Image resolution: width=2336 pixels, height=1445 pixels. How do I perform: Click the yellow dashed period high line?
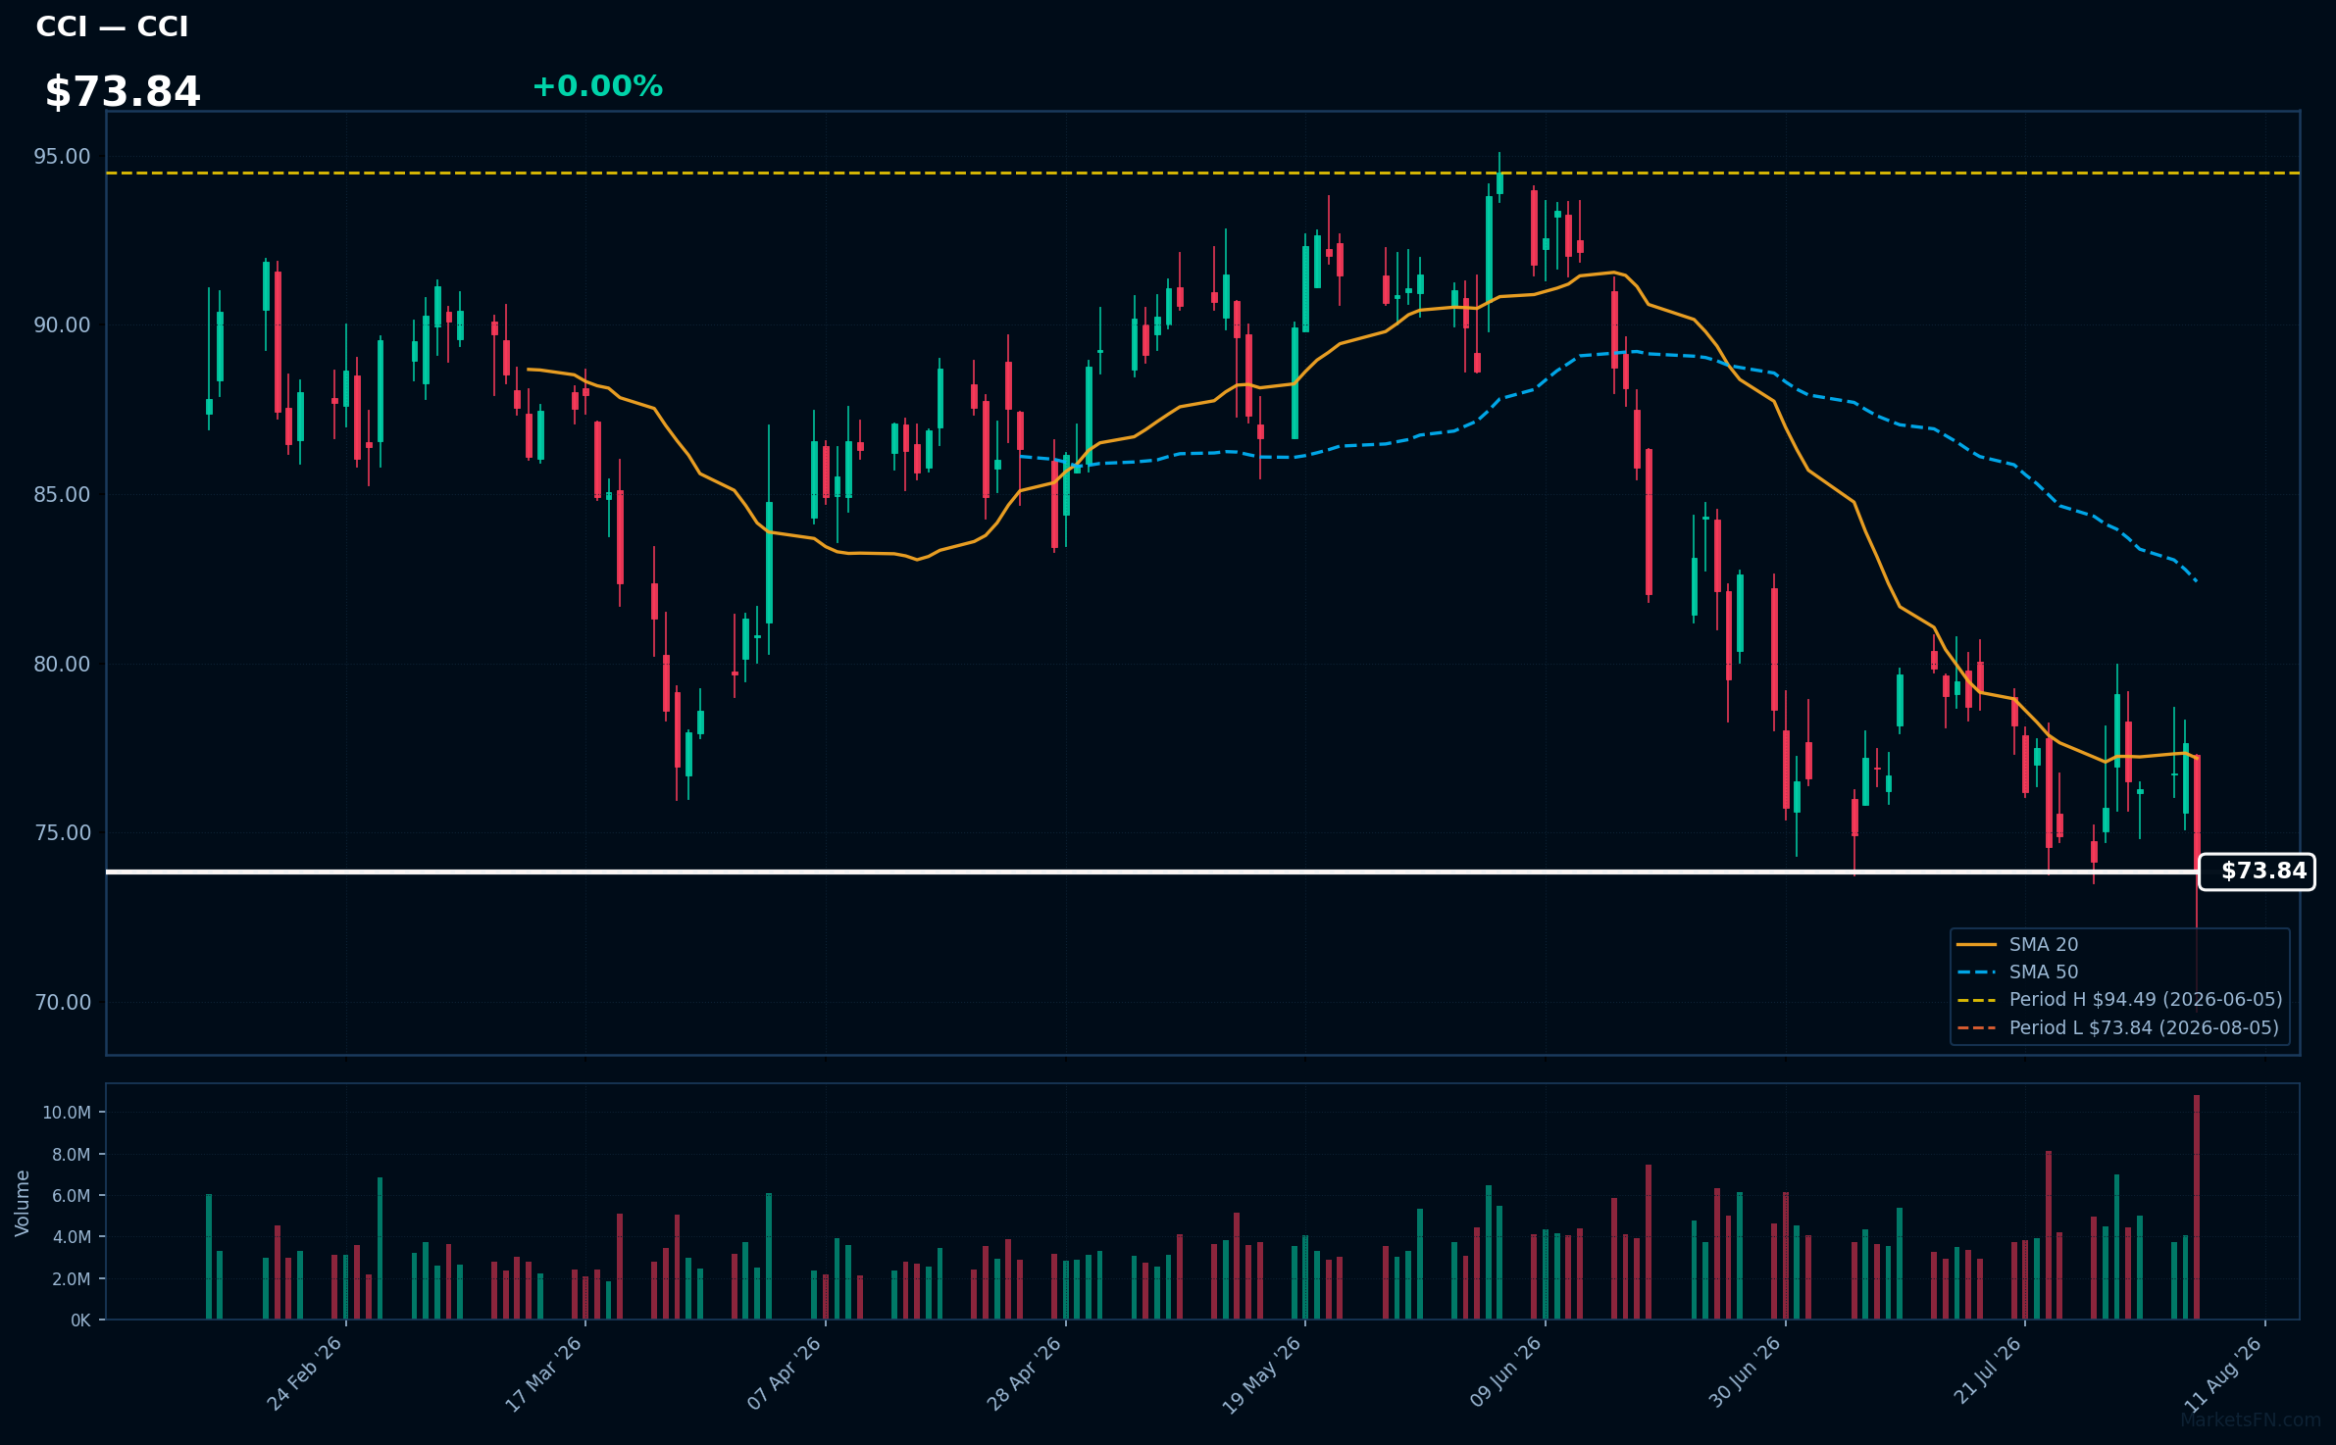[1202, 174]
